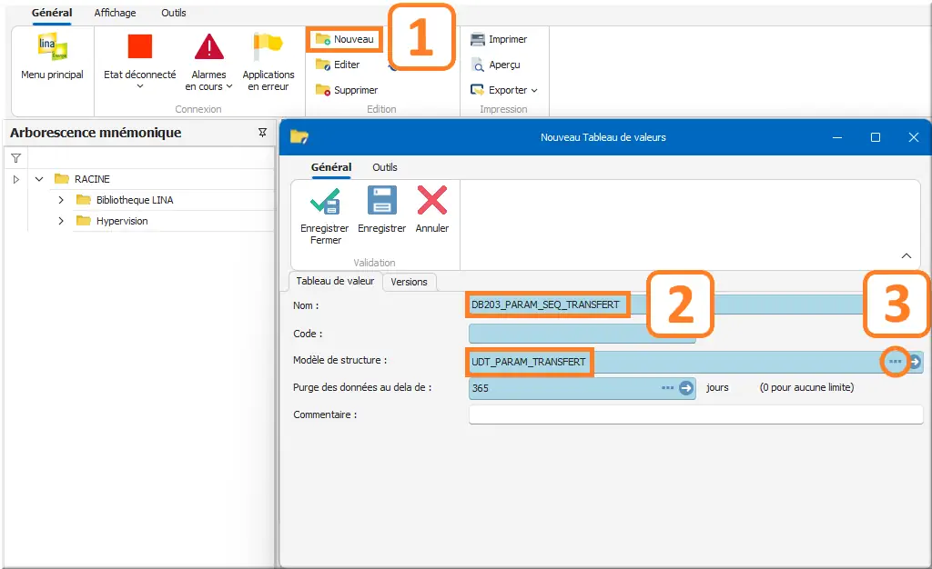
Task: Collapse the dialog ribbon with the chevron
Action: coord(907,255)
